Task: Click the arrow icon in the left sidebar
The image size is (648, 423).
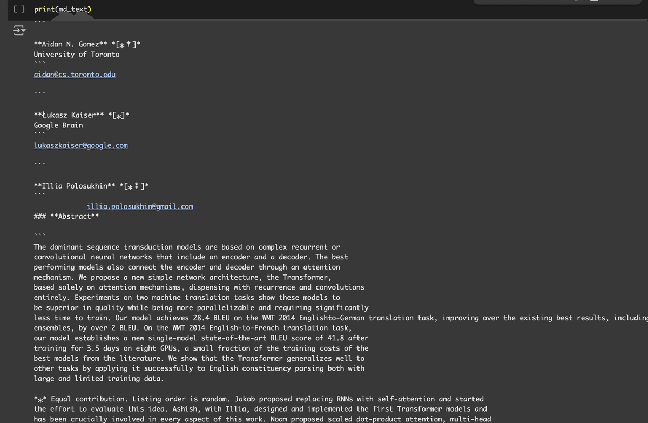Action: (19, 31)
